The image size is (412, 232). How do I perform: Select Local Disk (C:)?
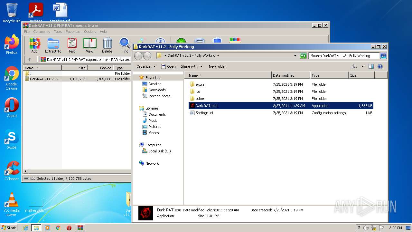click(160, 151)
